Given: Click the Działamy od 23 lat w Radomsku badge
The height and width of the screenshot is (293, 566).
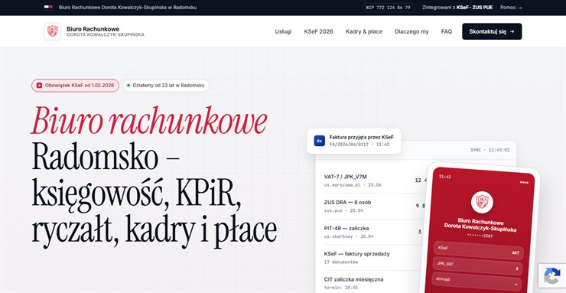Looking at the screenshot, I should pyautogui.click(x=166, y=86).
